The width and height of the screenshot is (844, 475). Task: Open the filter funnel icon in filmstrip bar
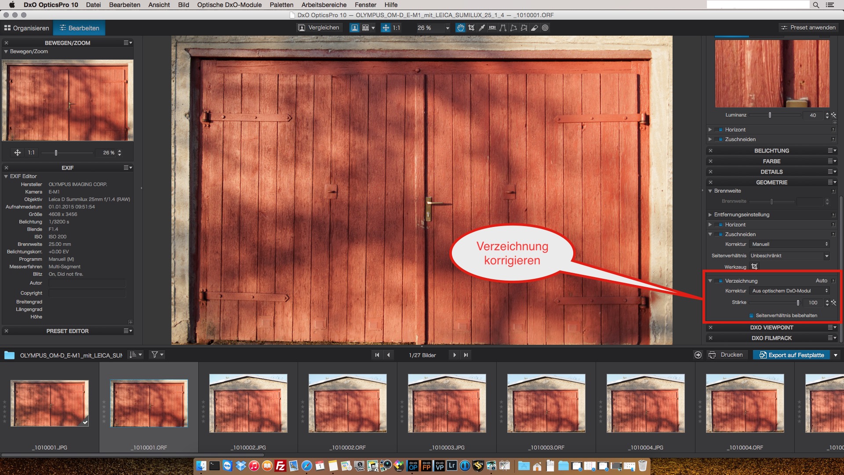(x=157, y=354)
